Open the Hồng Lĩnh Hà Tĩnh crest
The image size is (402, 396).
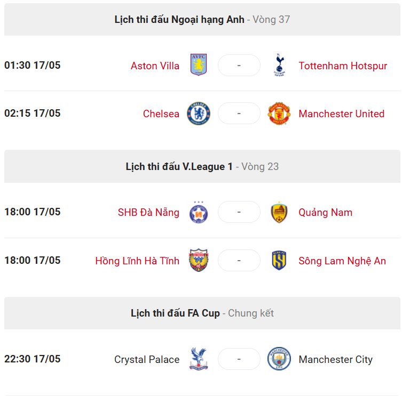(199, 260)
